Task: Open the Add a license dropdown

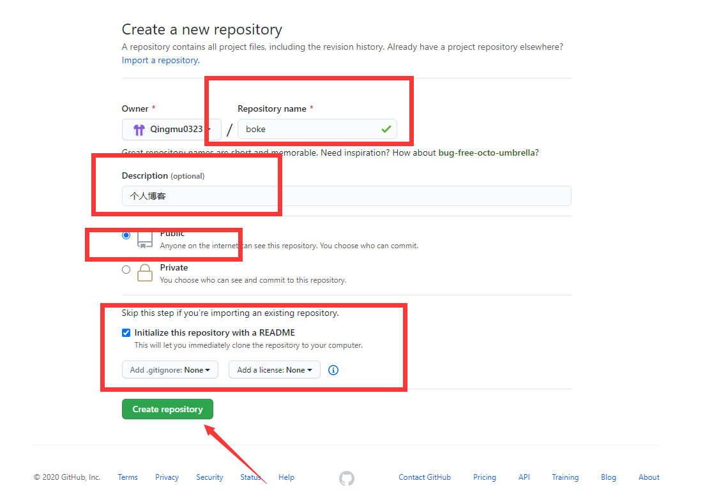Action: pos(274,369)
